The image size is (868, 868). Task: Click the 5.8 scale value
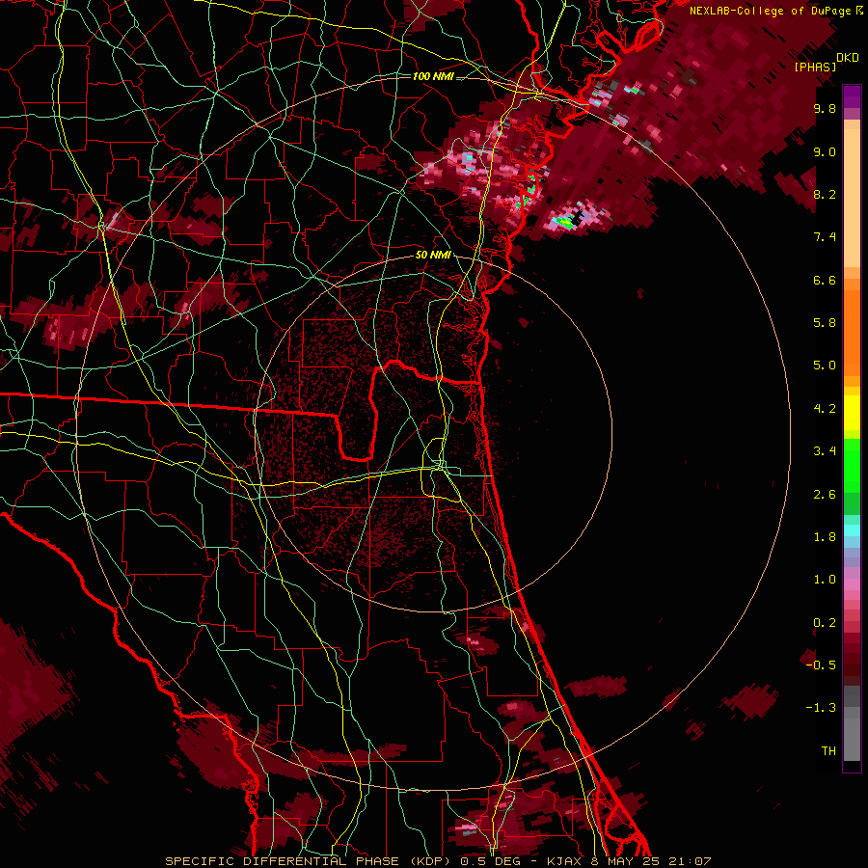click(825, 323)
